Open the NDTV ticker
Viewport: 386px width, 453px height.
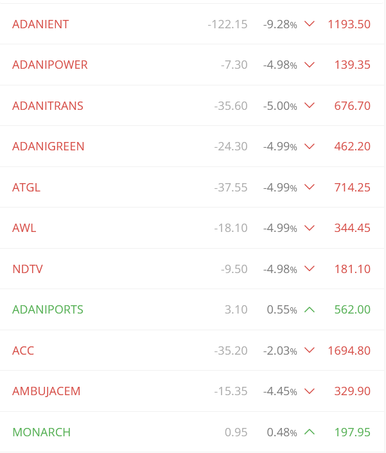[28, 269]
